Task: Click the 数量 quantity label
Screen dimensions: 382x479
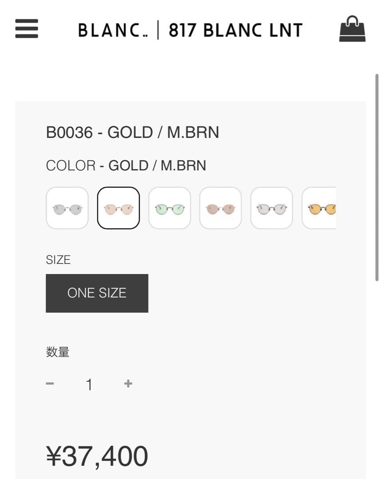Action: [58, 351]
